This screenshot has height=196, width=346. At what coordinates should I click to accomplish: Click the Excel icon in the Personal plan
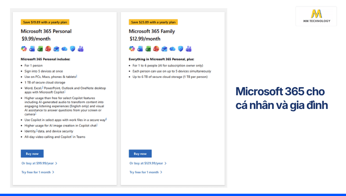tap(40, 49)
